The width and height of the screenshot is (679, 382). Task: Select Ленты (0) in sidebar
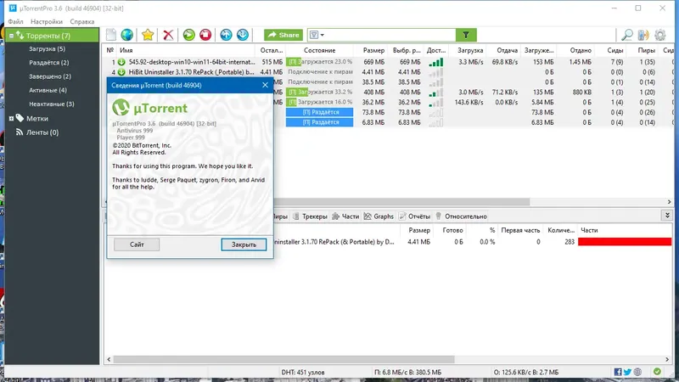42,132
